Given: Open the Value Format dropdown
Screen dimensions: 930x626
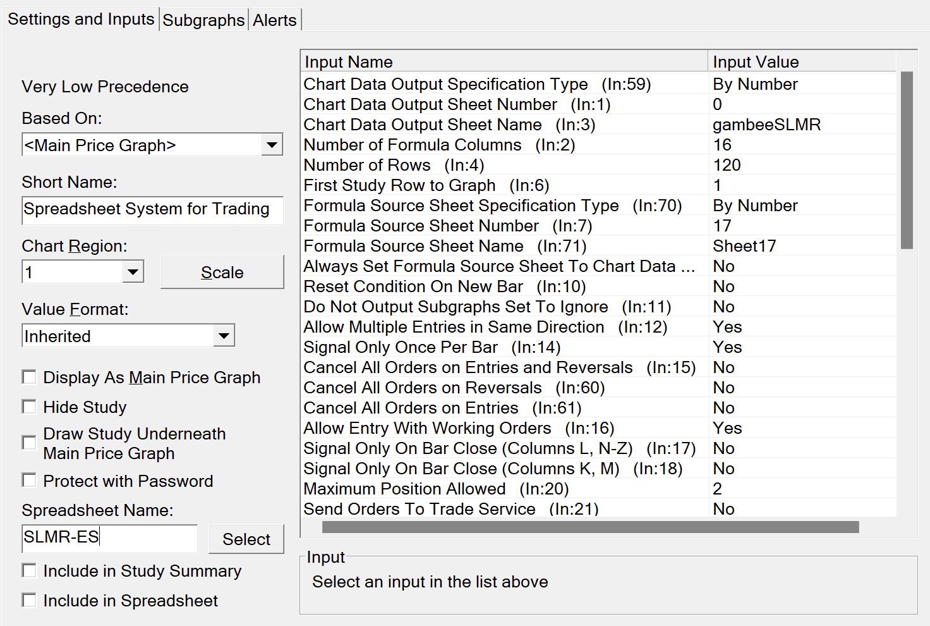Looking at the screenshot, I should tap(224, 336).
